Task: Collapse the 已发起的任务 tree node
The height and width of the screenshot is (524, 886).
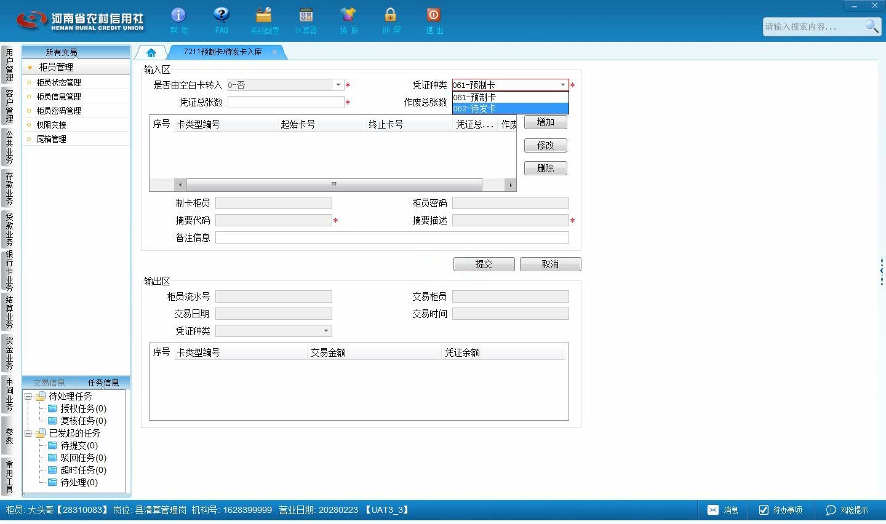Action: [28, 434]
